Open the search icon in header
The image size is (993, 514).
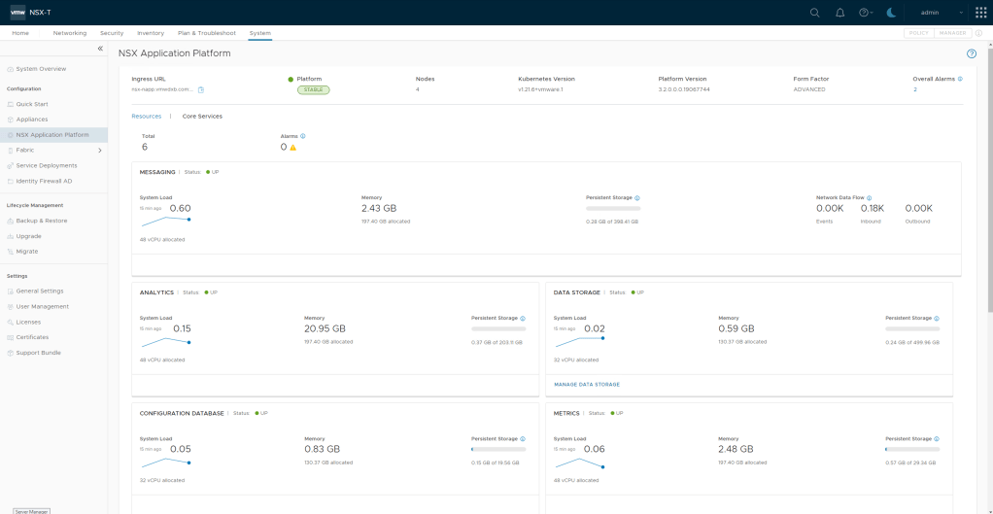click(x=815, y=13)
